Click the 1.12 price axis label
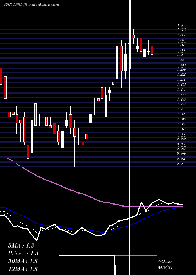 [x=181, y=104]
